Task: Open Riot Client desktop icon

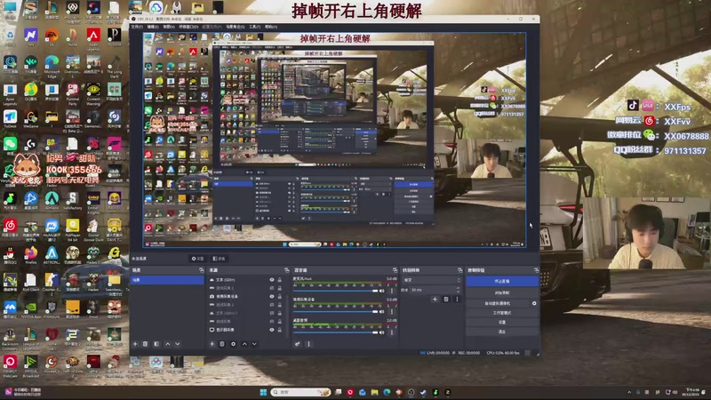Action: (x=31, y=283)
